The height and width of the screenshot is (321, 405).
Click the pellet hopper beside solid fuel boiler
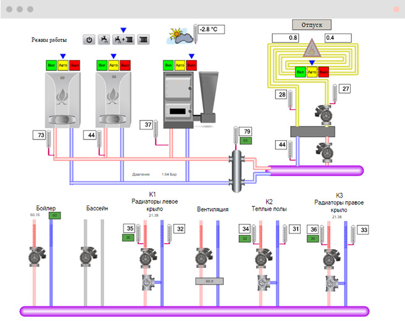tap(208, 97)
